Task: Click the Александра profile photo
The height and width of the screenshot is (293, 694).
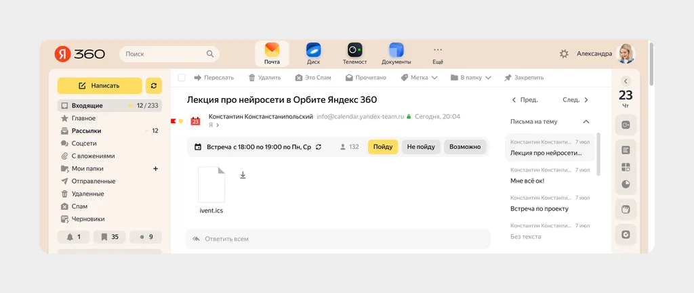Action: click(626, 53)
